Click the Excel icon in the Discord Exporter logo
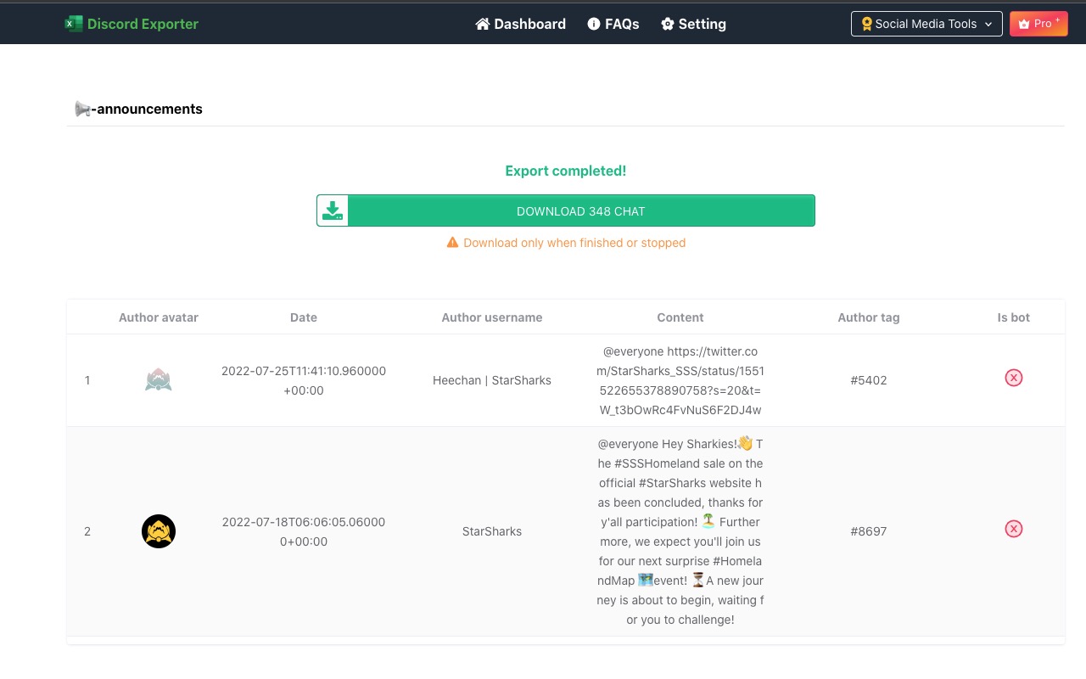This screenshot has height=679, width=1086. 74,23
